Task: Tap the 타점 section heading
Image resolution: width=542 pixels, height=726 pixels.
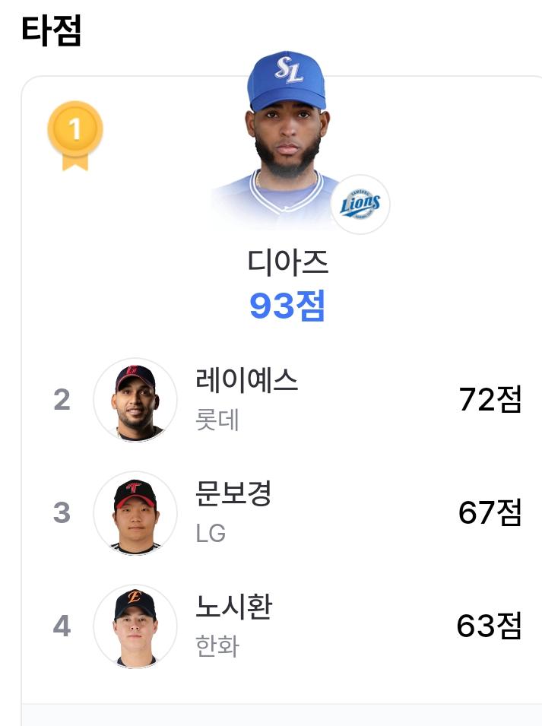Action: (52, 30)
